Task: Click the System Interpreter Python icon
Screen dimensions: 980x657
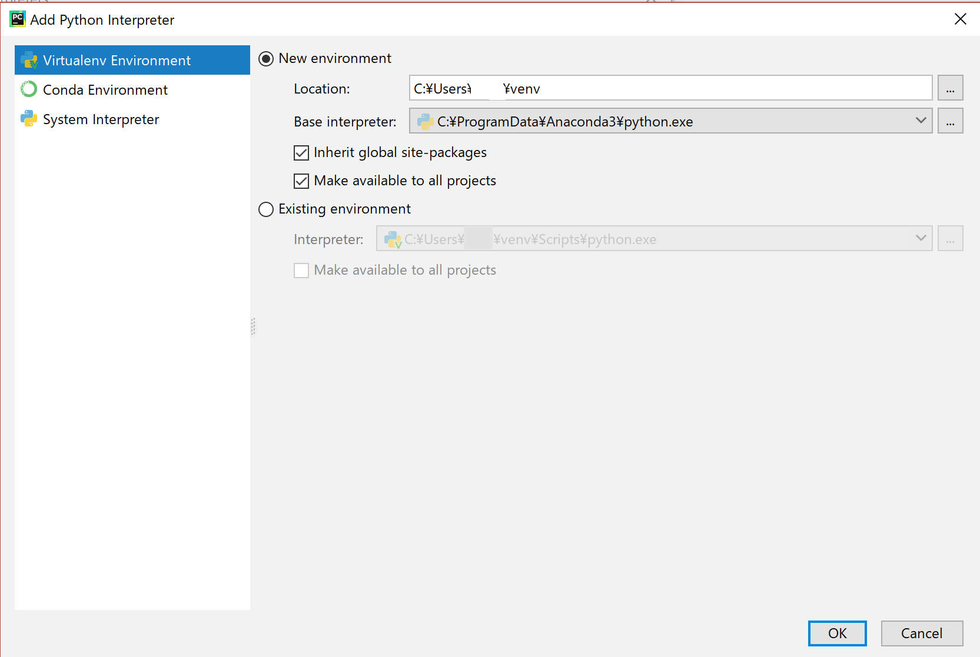Action: (29, 118)
